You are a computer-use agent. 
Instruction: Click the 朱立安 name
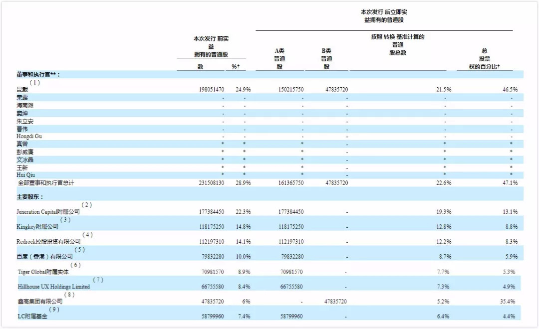point(25,122)
